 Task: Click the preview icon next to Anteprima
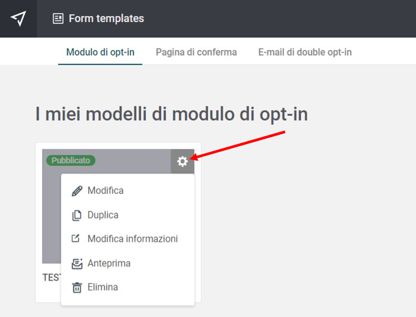(x=77, y=263)
